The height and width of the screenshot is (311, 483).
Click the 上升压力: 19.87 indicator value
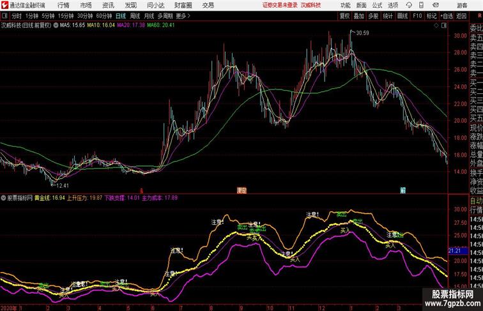click(x=84, y=198)
